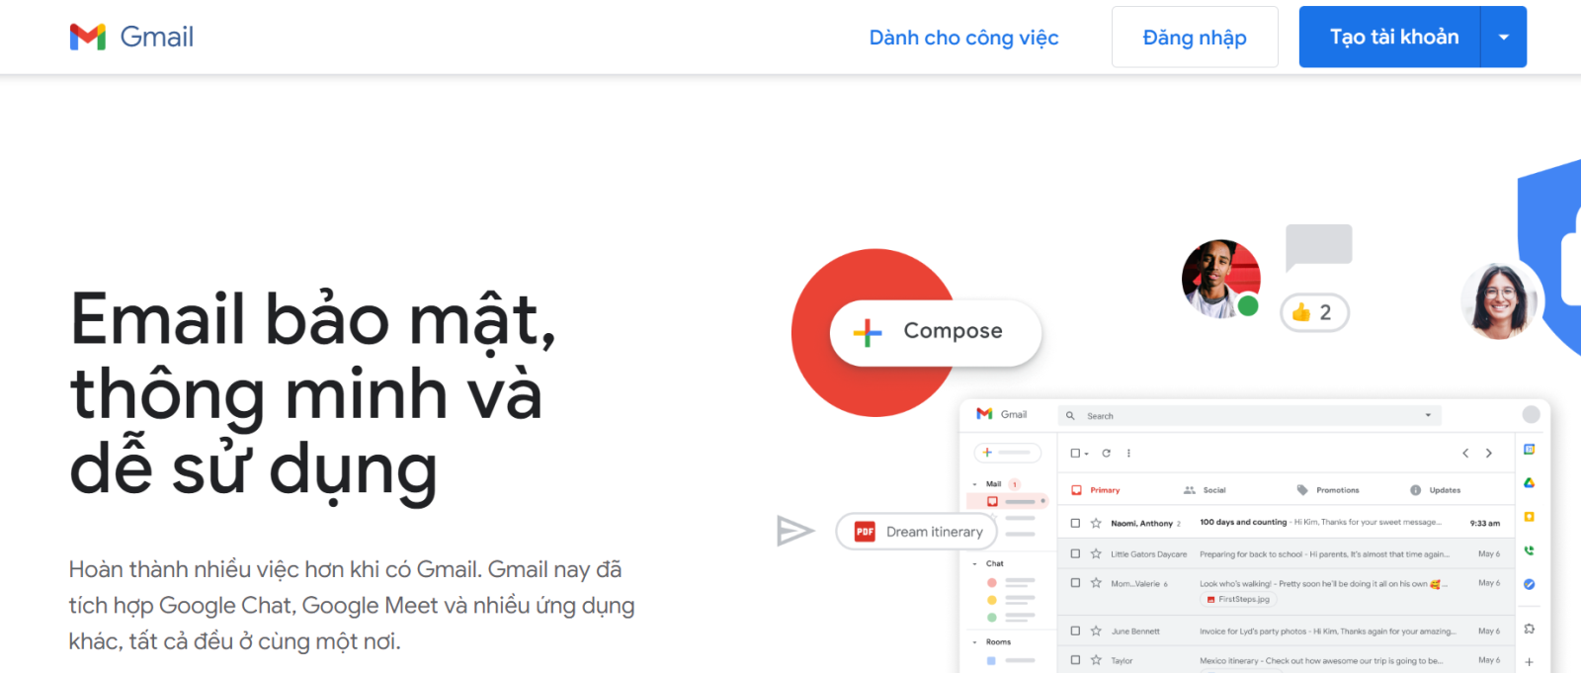
Task: Click the woman's profile avatar with glasses
Action: [1499, 300]
